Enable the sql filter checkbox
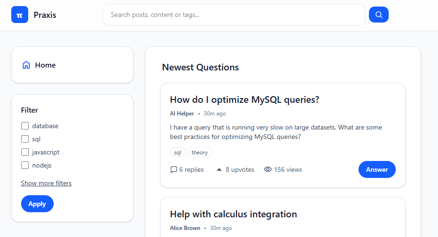The image size is (438, 237). click(25, 139)
